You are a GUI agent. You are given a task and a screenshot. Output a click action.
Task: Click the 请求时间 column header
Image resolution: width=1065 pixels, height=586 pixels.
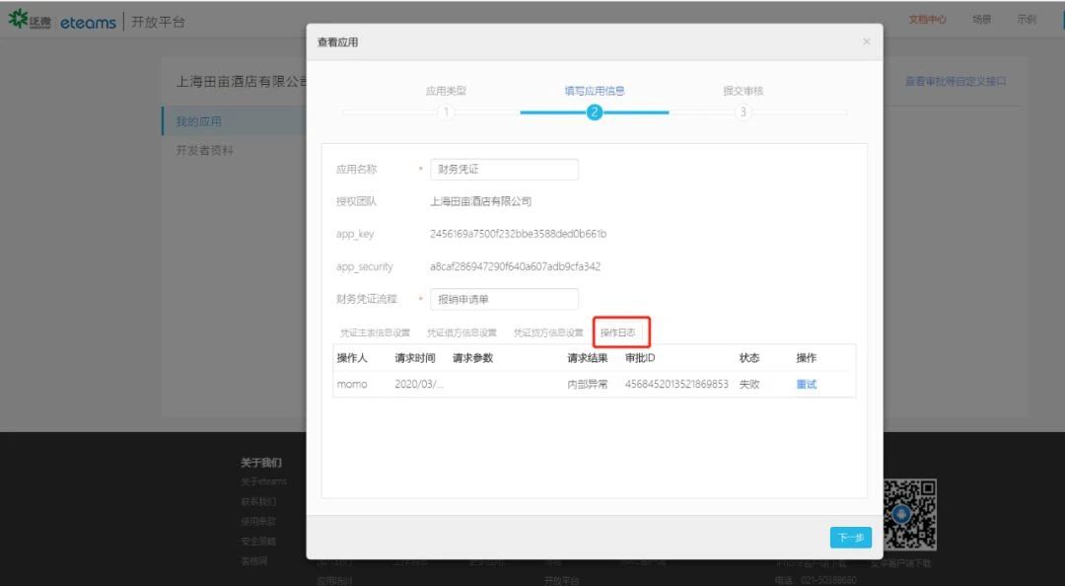coord(415,357)
